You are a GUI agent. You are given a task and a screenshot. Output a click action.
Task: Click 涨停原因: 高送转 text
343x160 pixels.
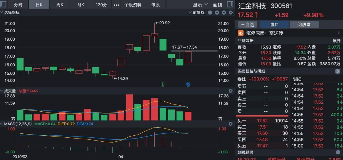[x=264, y=33]
